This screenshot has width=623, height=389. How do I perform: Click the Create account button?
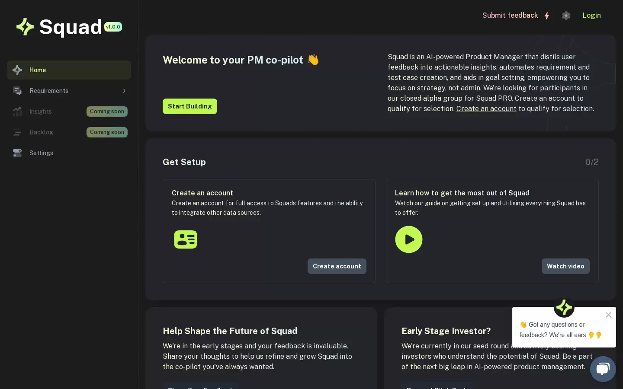pyautogui.click(x=337, y=266)
